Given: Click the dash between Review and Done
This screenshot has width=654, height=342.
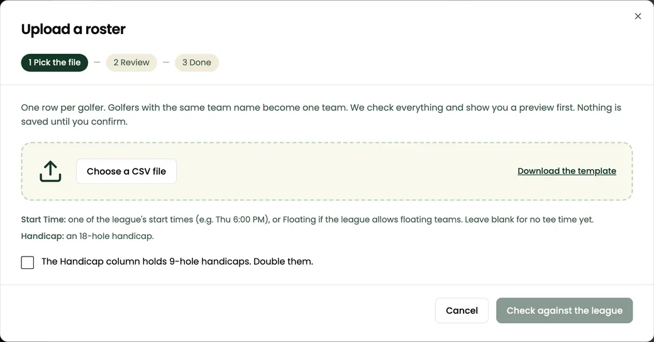Looking at the screenshot, I should 166,63.
